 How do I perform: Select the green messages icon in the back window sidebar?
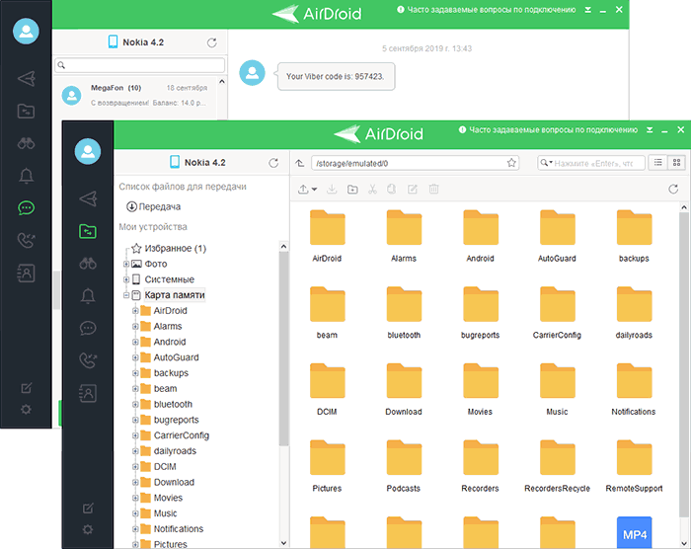coord(26,207)
